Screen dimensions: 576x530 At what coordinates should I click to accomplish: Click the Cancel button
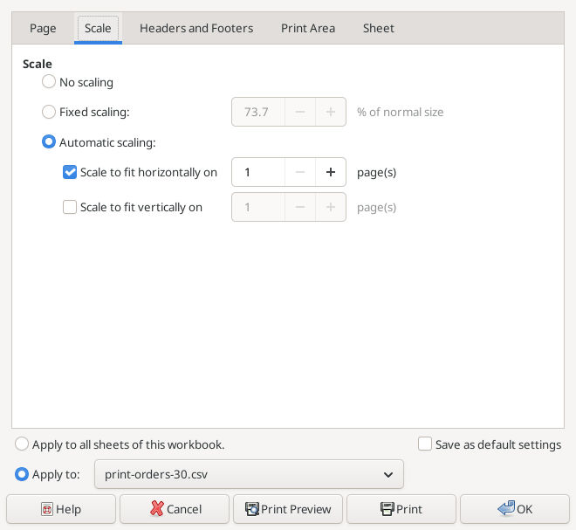point(175,509)
